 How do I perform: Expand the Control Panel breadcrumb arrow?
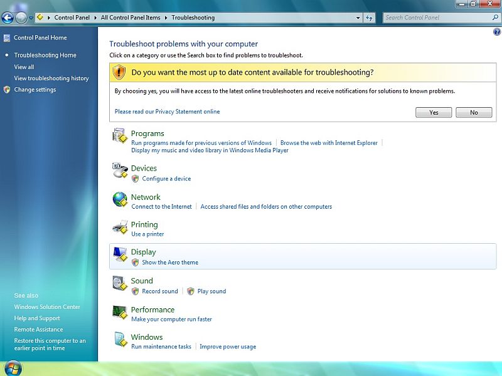point(96,18)
